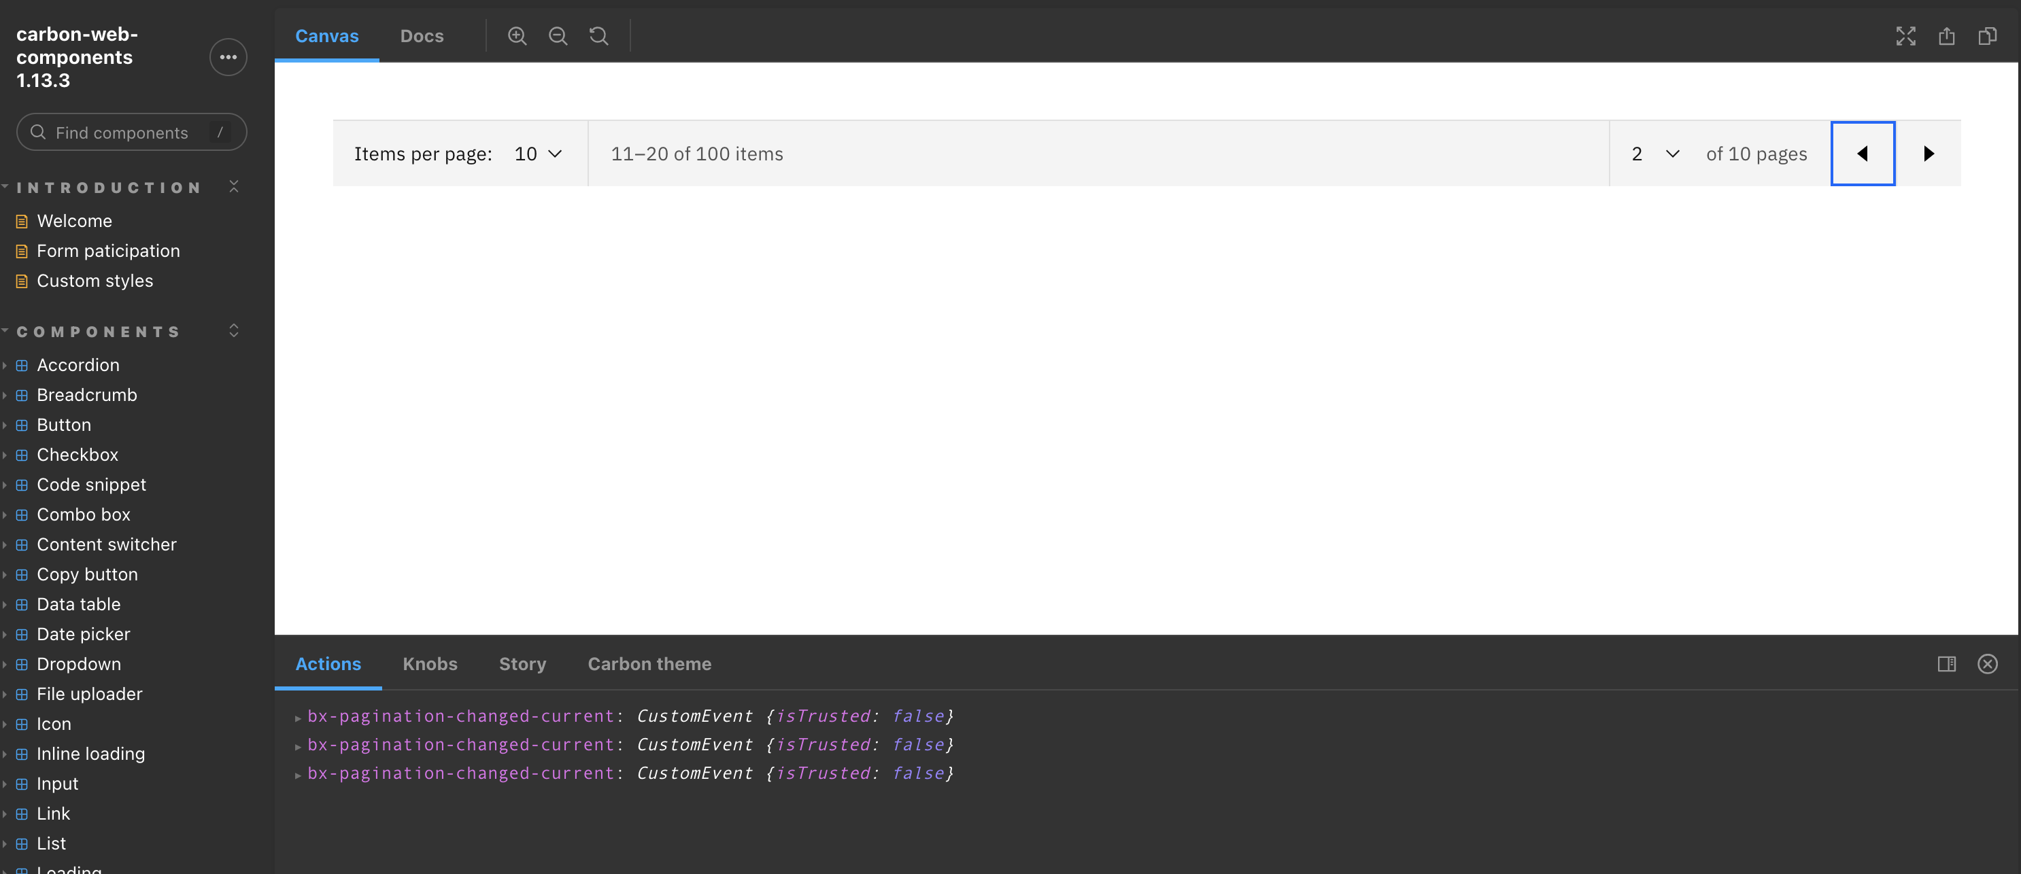Open the overflow menu beside carbon-web-components
The width and height of the screenshot is (2021, 874).
point(228,56)
